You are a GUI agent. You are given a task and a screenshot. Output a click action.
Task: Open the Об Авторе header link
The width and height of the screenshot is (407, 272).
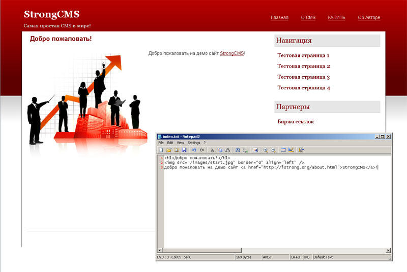tap(369, 18)
